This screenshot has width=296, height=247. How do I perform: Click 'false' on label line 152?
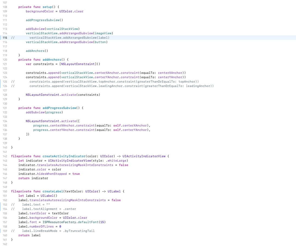[x=116, y=200]
